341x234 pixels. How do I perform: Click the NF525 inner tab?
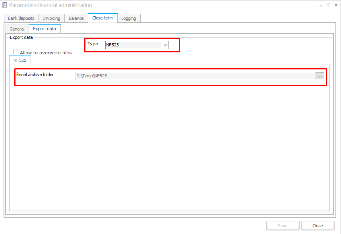[x=20, y=61]
